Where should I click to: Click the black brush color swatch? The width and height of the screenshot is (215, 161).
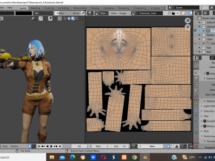pyautogui.click(x=24, y=13)
